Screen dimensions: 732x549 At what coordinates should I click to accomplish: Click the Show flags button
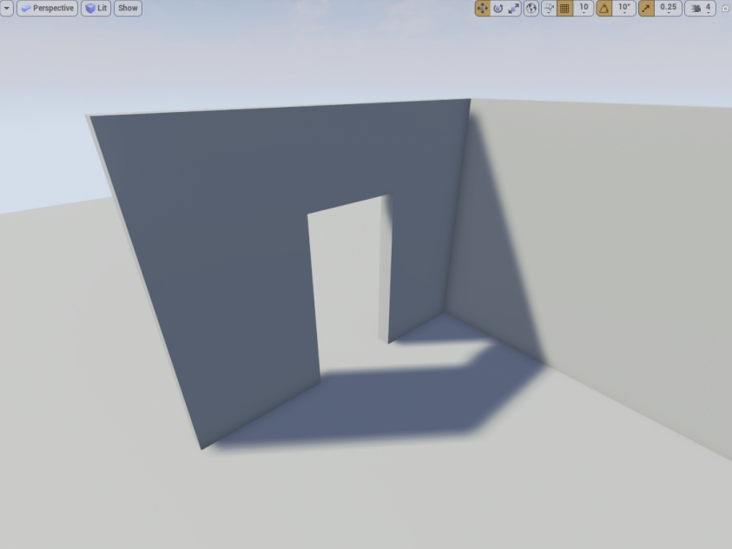pyautogui.click(x=128, y=8)
